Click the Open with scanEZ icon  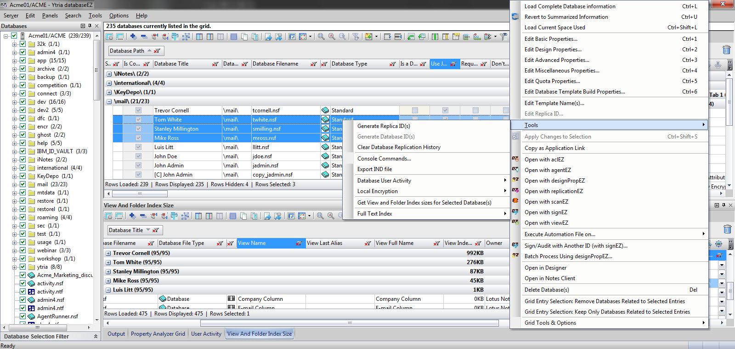pos(515,201)
